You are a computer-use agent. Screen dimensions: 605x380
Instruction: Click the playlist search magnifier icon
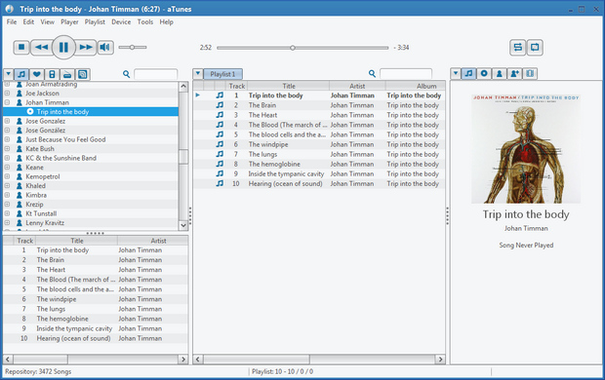[x=372, y=73]
